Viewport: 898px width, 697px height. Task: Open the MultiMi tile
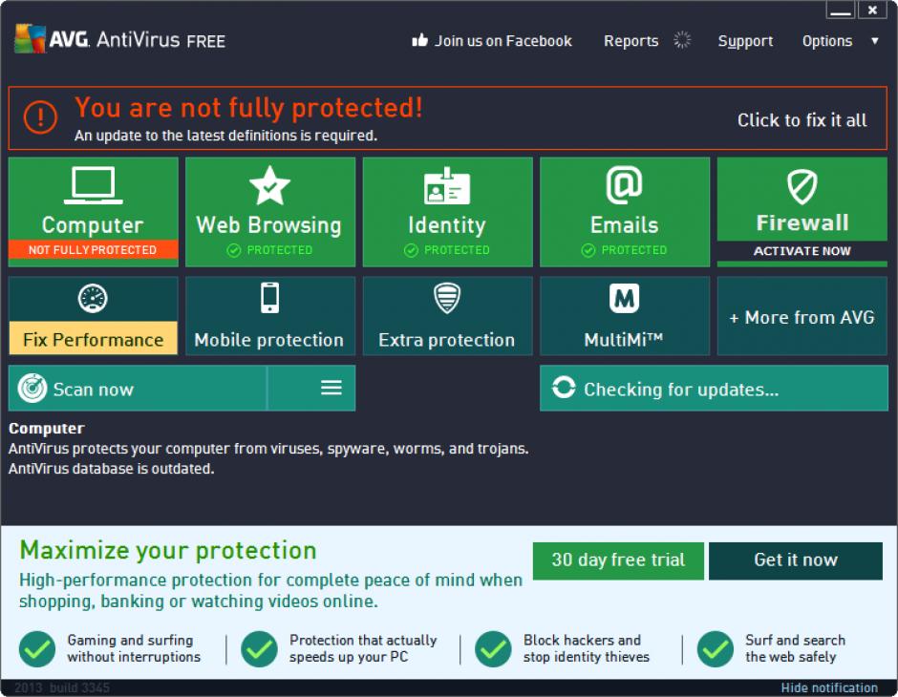624,315
